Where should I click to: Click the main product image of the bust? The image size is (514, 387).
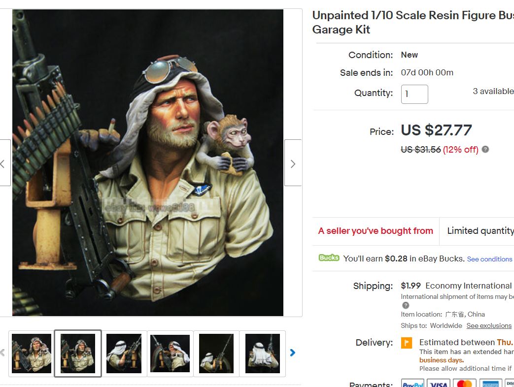pyautogui.click(x=148, y=162)
